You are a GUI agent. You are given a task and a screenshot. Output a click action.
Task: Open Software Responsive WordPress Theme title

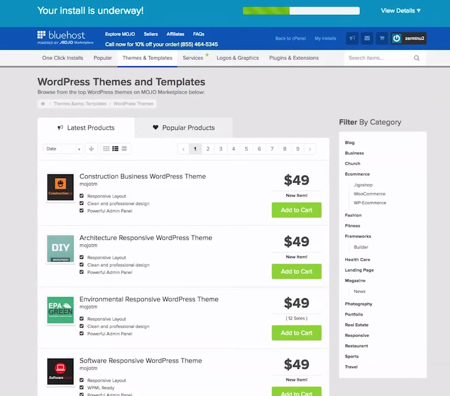coord(141,360)
